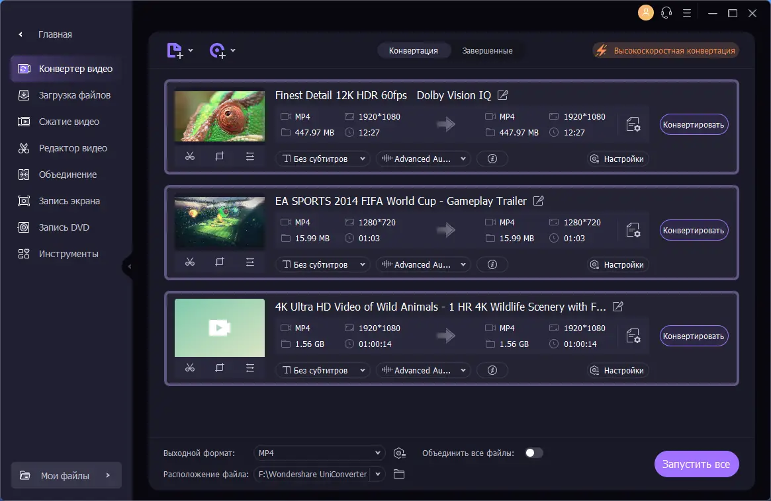Open the user account avatar
The height and width of the screenshot is (501, 771).
[646, 13]
